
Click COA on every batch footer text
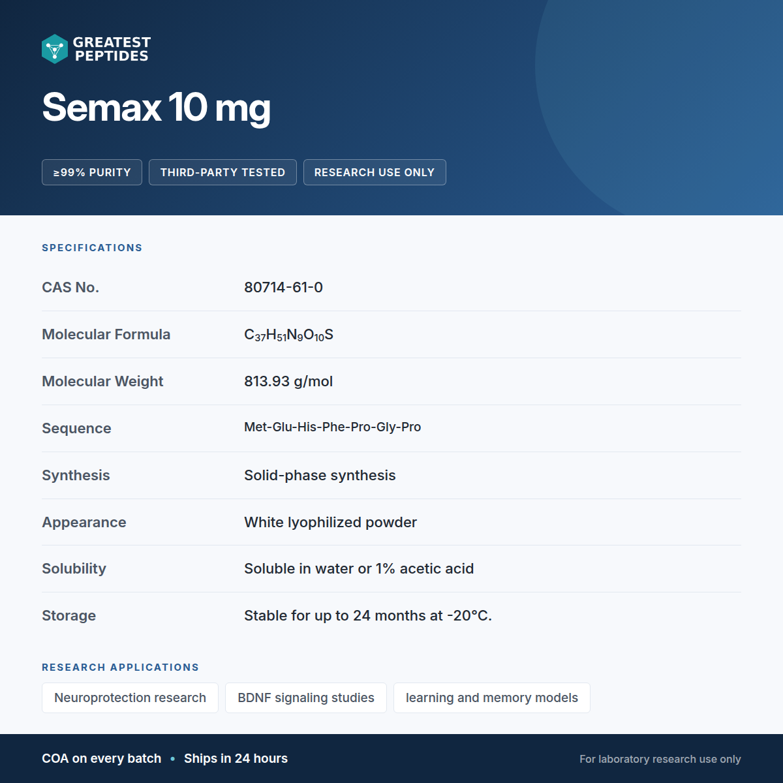101,758
